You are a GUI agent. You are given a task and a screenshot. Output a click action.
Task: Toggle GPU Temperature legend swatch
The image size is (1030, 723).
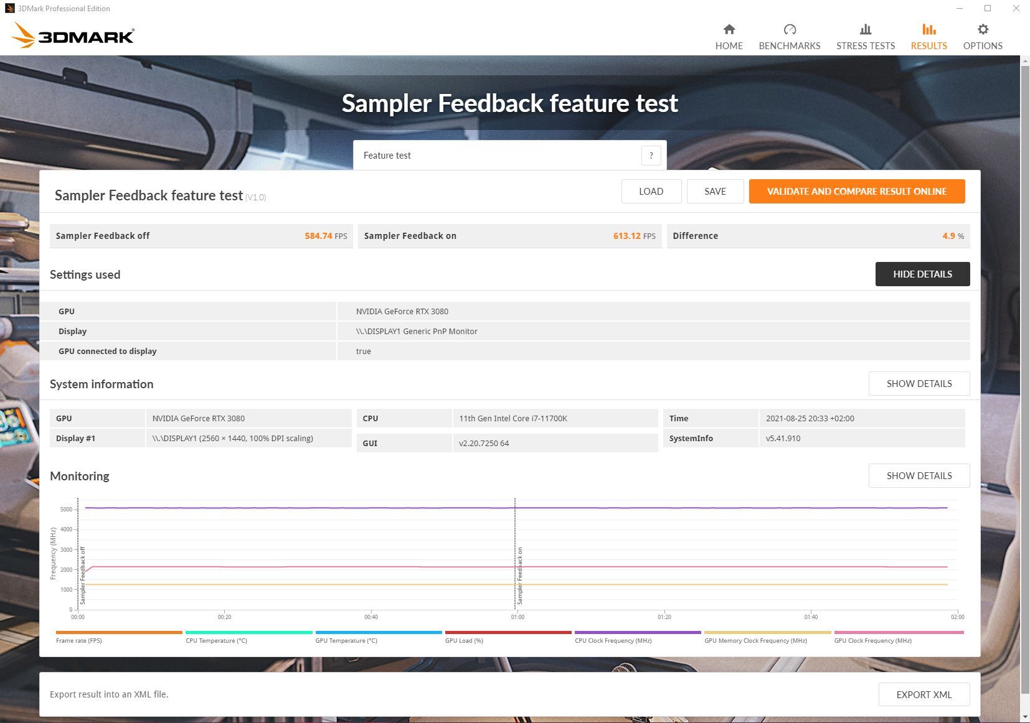point(379,632)
